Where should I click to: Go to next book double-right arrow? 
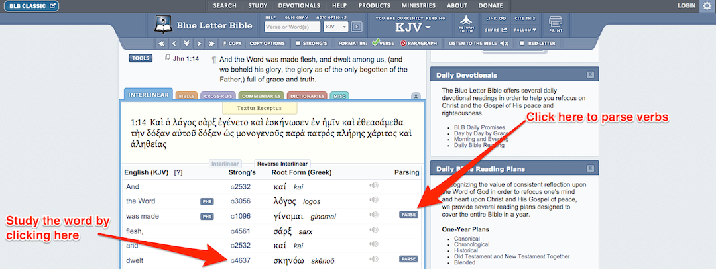pos(211,43)
